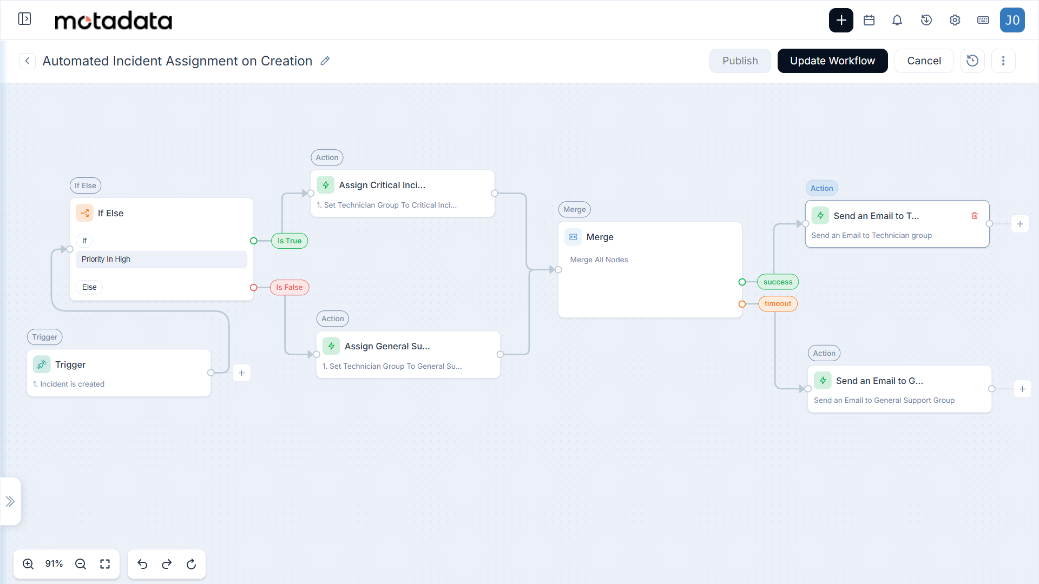Viewport: 1039px width, 584px height.
Task: Click highlighted Action tag above Send Email to T...
Action: (821, 188)
